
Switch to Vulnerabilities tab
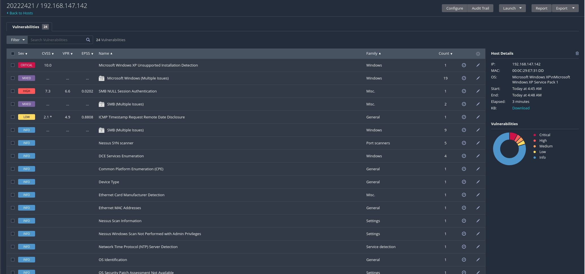coord(29,27)
